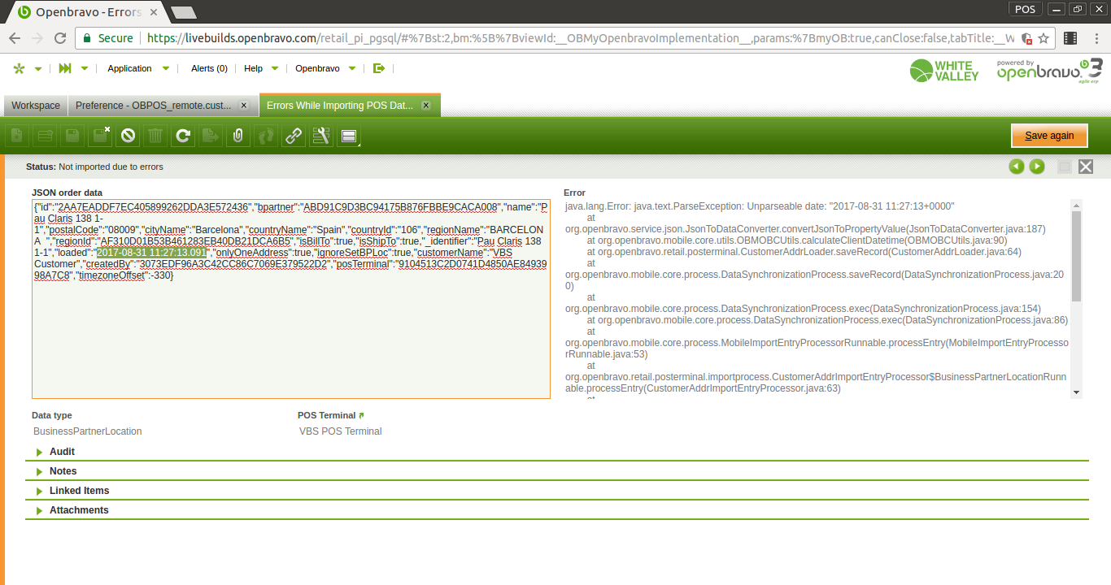
Task: Go back in browser history
Action: point(15,38)
